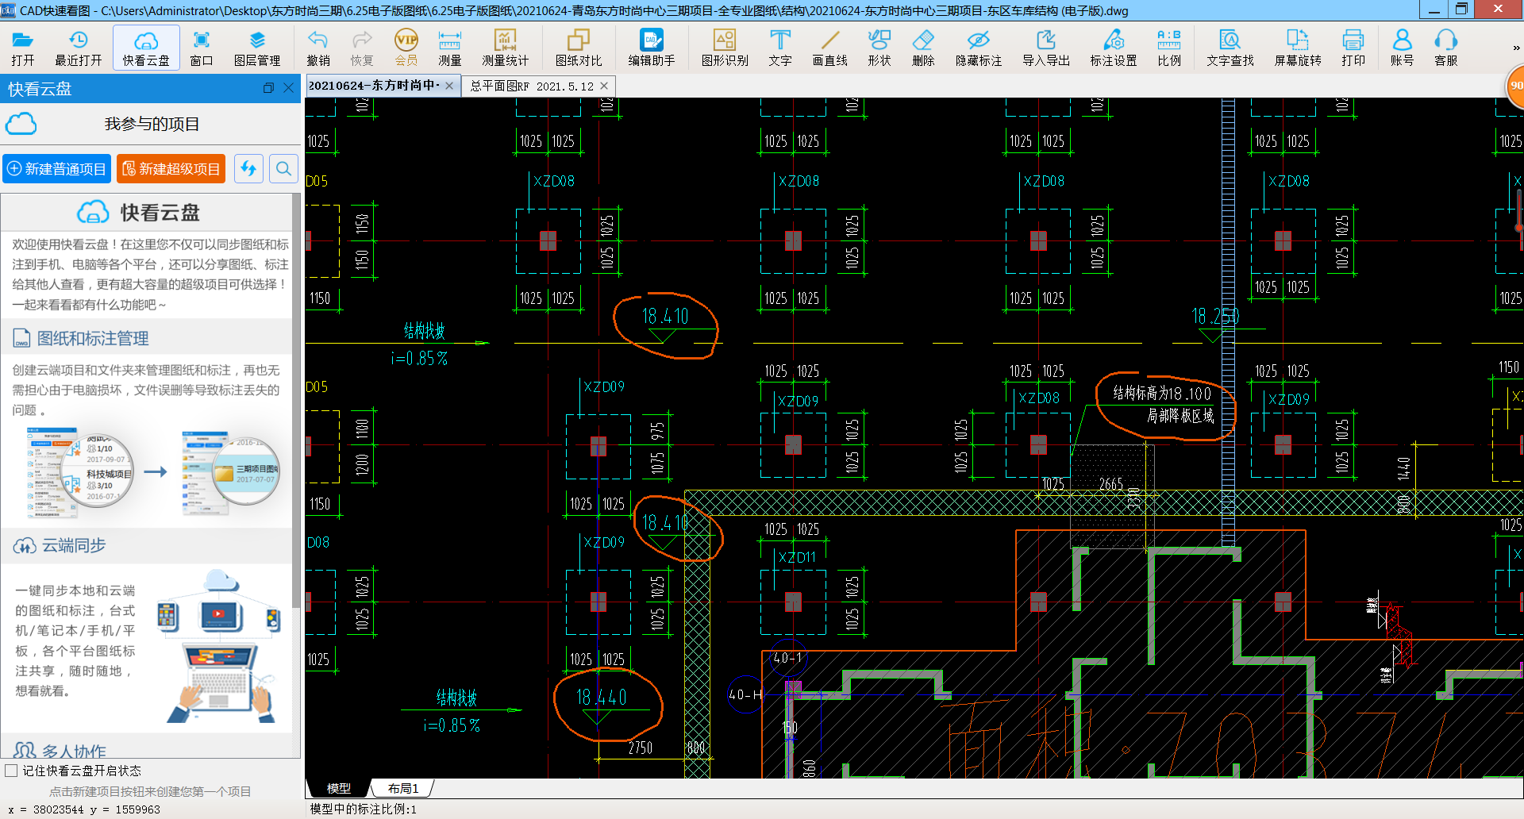Click the 18.440 elevation annotation
Screen dimensions: 1524x819
coord(601,697)
